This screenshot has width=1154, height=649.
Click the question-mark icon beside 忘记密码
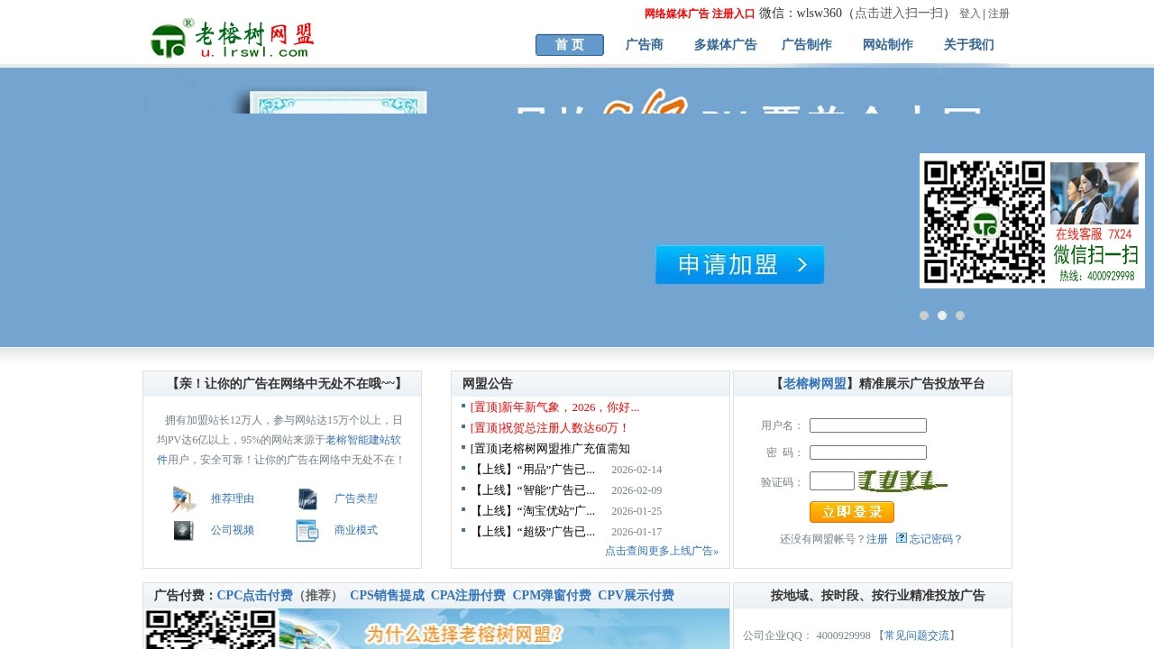(x=901, y=537)
